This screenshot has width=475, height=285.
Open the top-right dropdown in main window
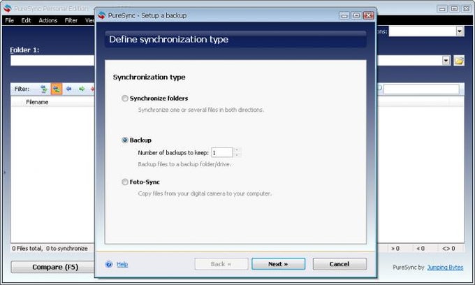(x=460, y=31)
